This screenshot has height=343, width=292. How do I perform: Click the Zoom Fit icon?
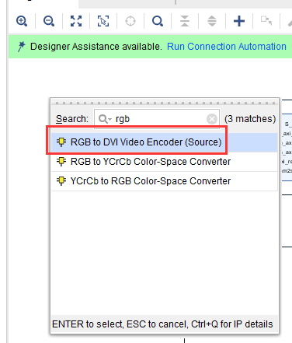click(76, 21)
